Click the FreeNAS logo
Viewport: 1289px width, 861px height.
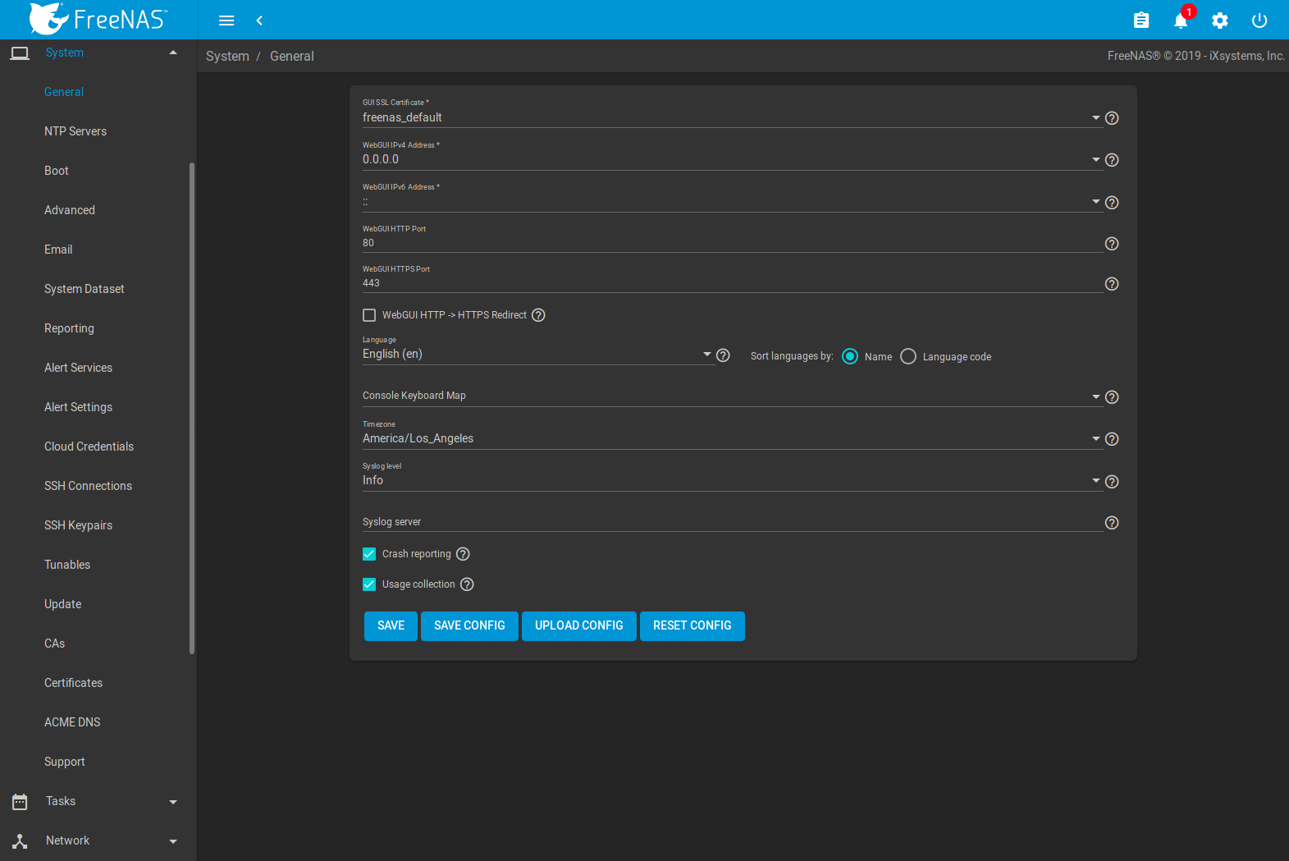point(98,19)
